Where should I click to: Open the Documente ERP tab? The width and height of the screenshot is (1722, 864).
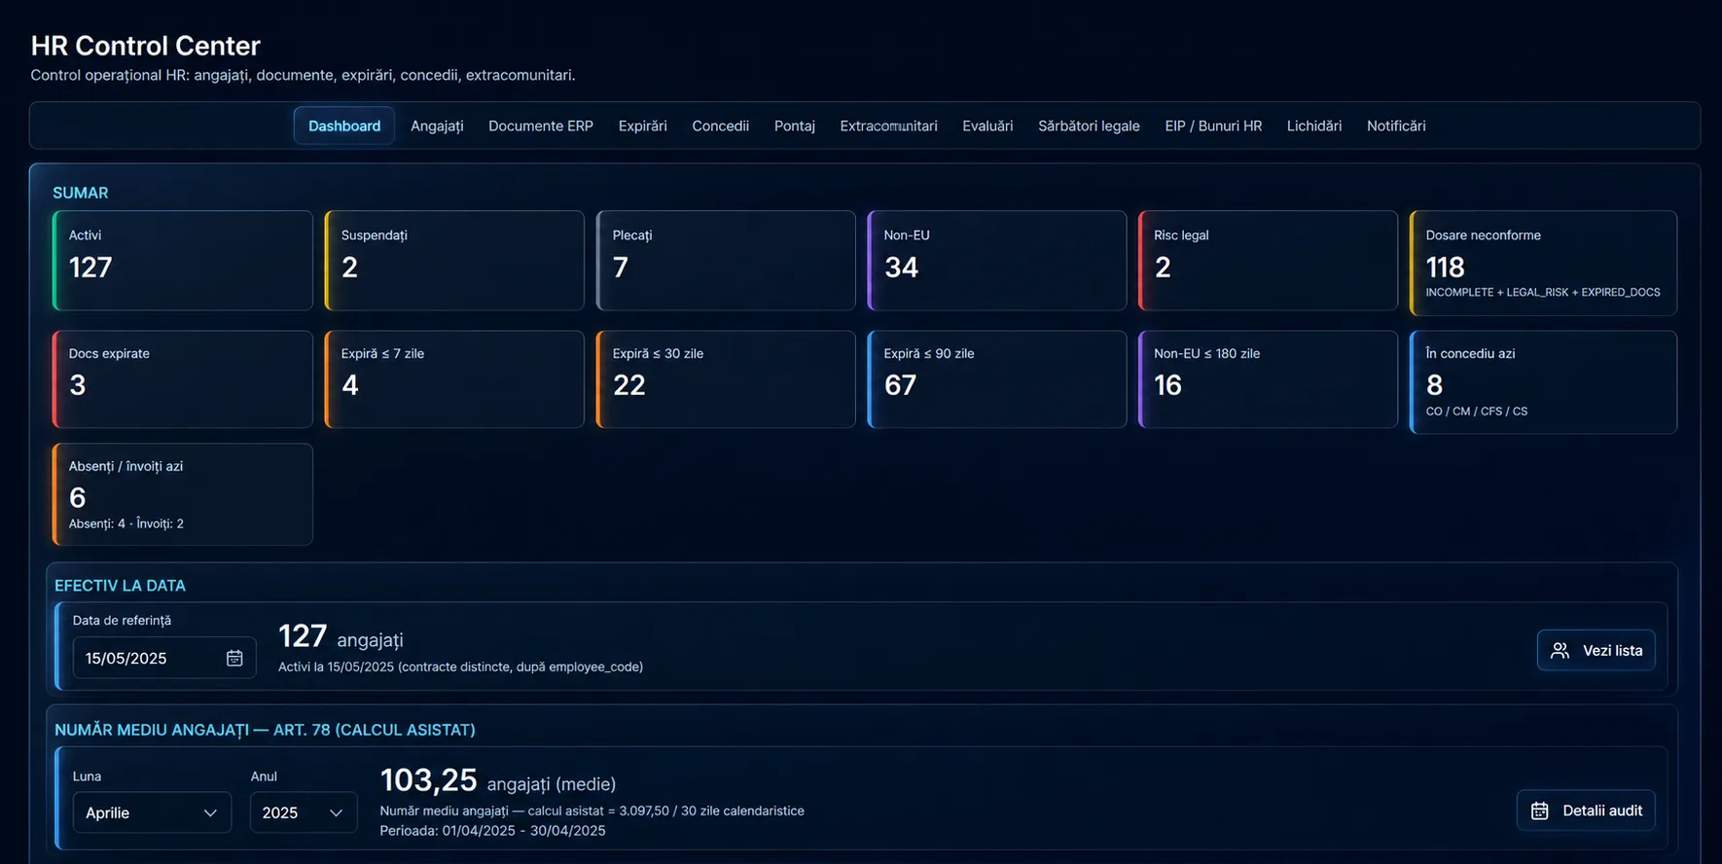[x=541, y=126]
